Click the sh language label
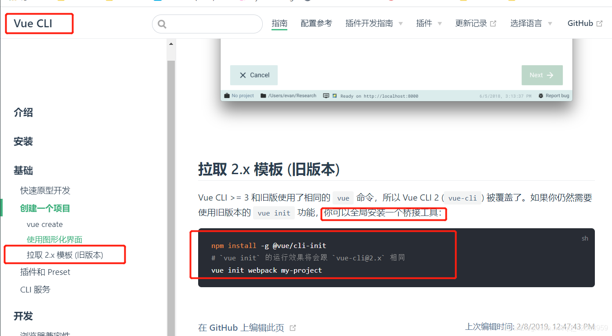Image resolution: width=612 pixels, height=336 pixels. [585, 238]
